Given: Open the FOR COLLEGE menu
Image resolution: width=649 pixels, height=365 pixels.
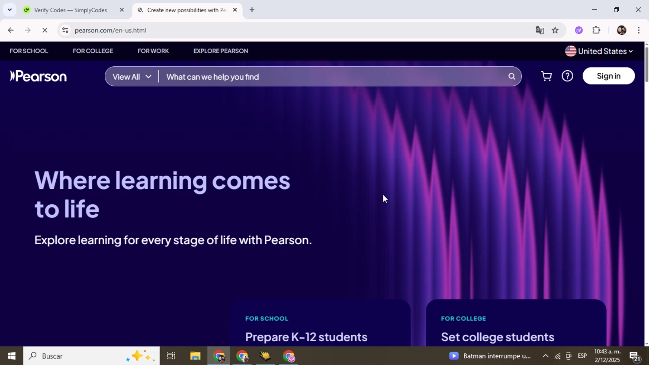Looking at the screenshot, I should (93, 51).
